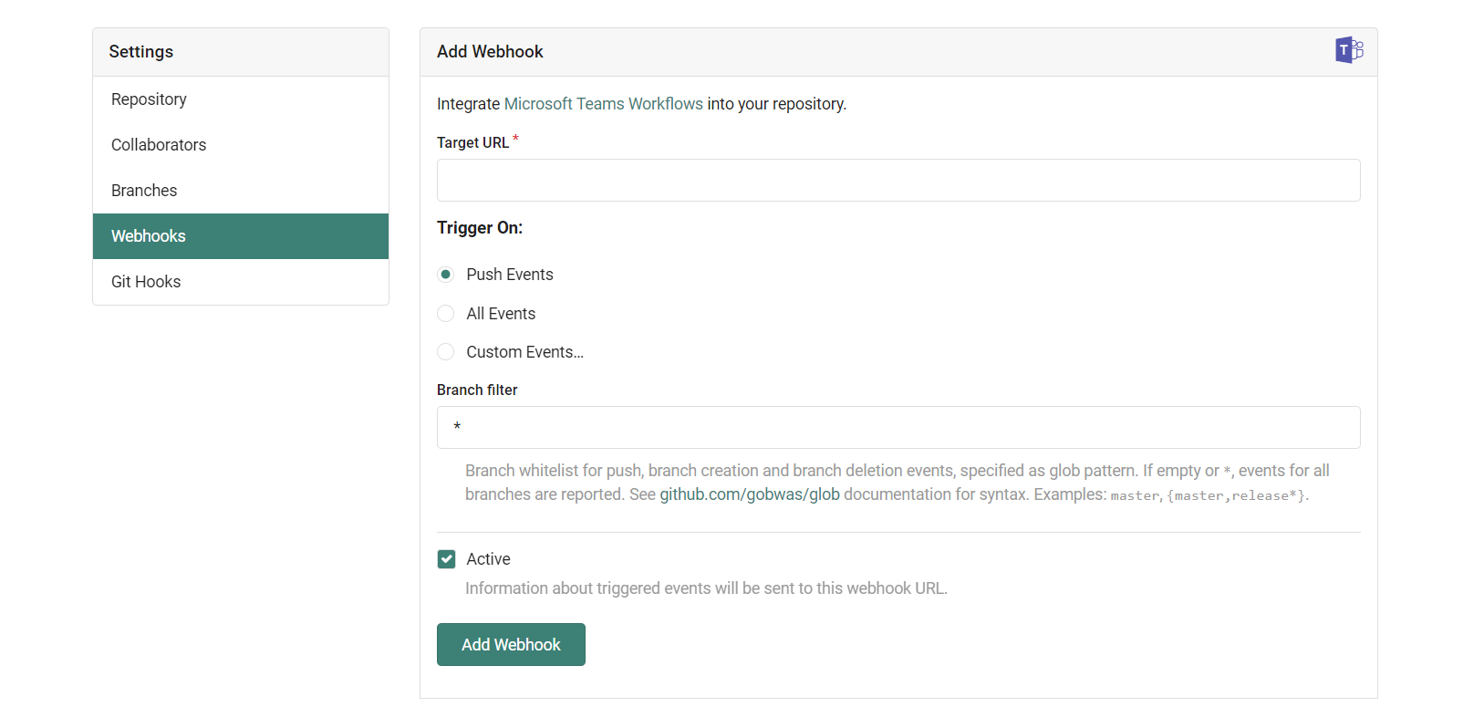Click the Microsoft Teams logo icon
Image resolution: width=1484 pixels, height=728 pixels.
coord(1348,50)
